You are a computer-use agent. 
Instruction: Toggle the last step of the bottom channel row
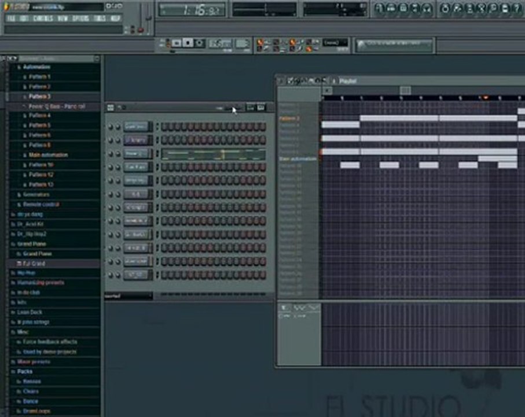(x=263, y=275)
